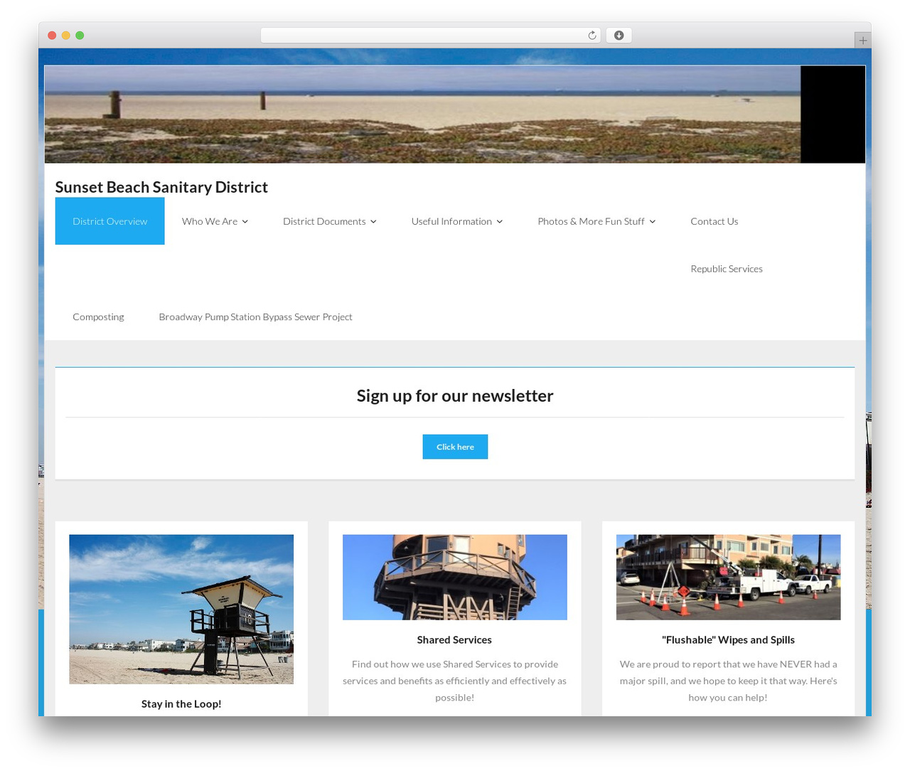910x771 pixels.
Task: Open the Sunset Beach Sanitary District title link
Action: coord(161,187)
